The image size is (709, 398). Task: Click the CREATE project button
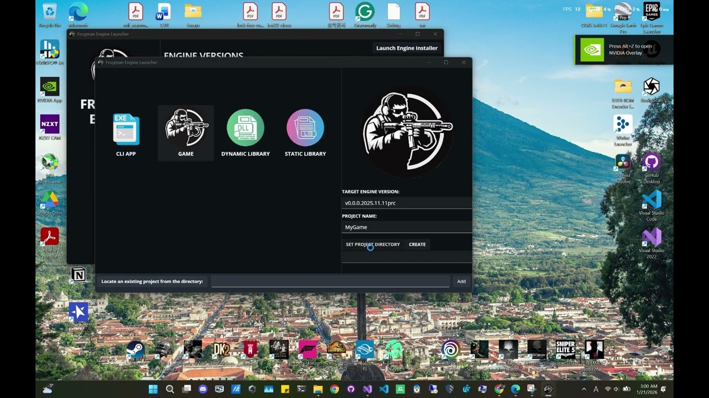(417, 244)
